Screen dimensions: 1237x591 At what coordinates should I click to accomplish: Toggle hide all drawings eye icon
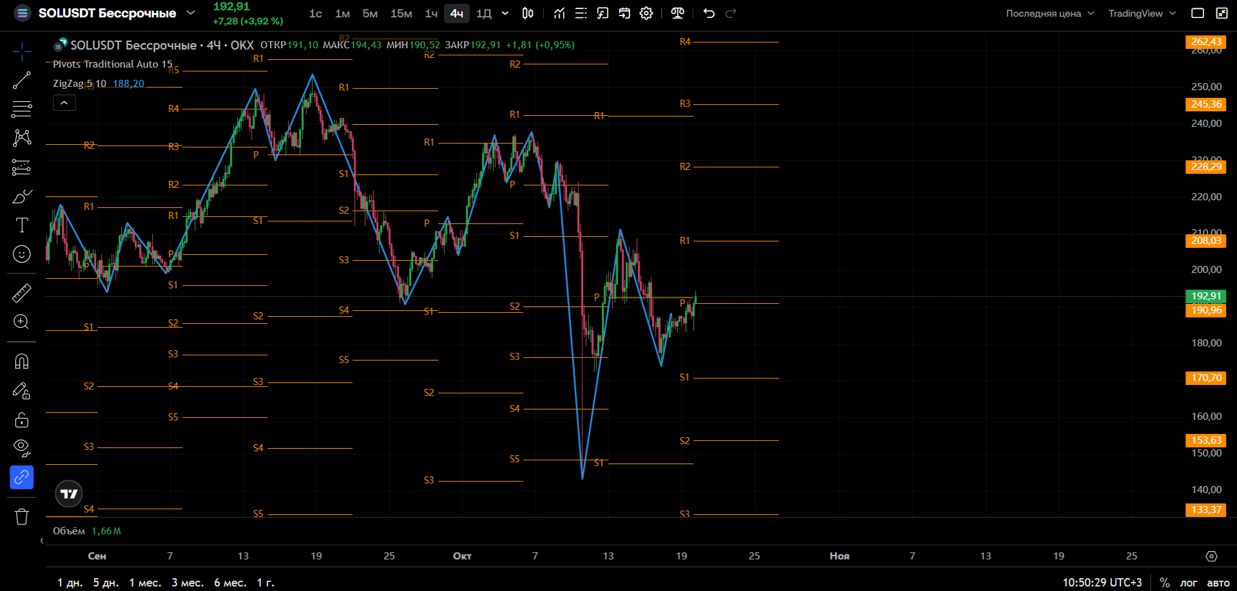click(21, 448)
